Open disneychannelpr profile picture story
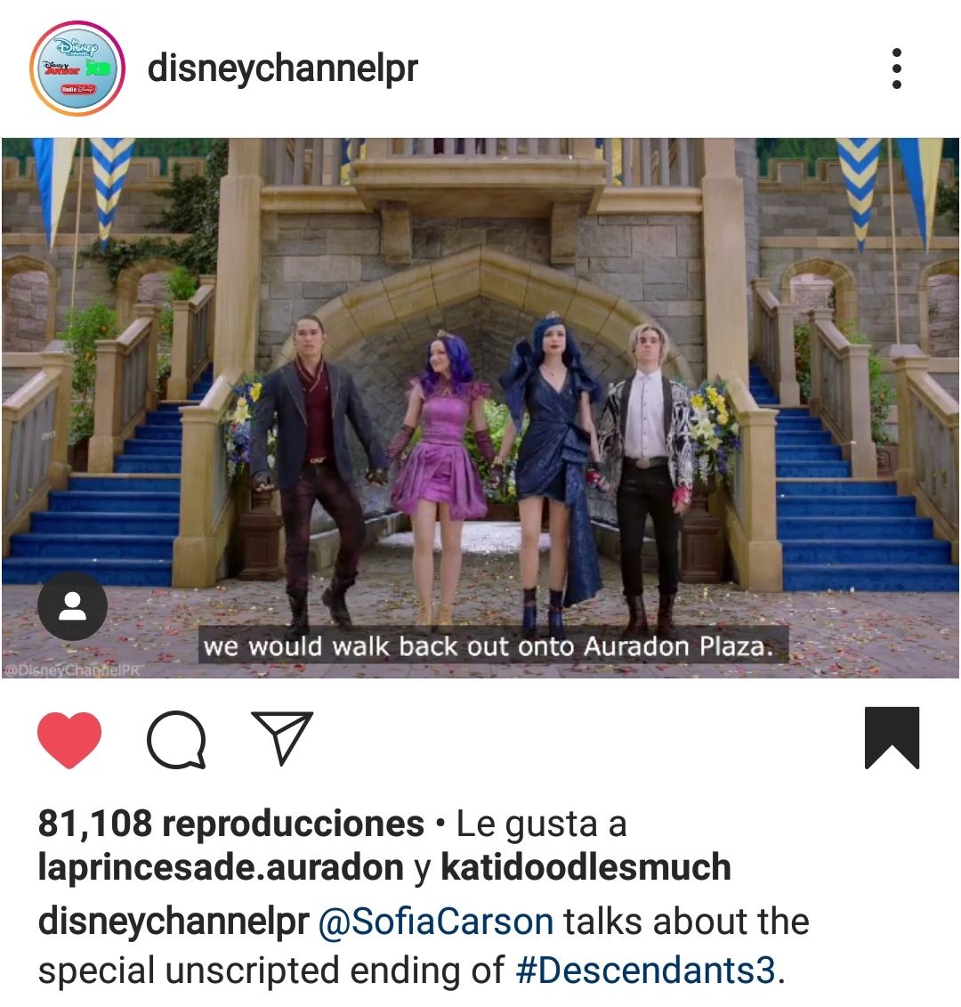Image resolution: width=961 pixels, height=1007 pixels. [x=77, y=69]
